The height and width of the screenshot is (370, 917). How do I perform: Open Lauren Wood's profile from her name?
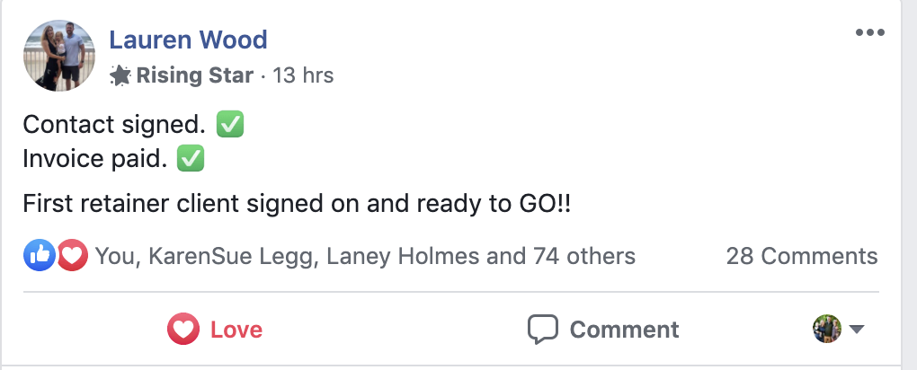click(x=188, y=40)
